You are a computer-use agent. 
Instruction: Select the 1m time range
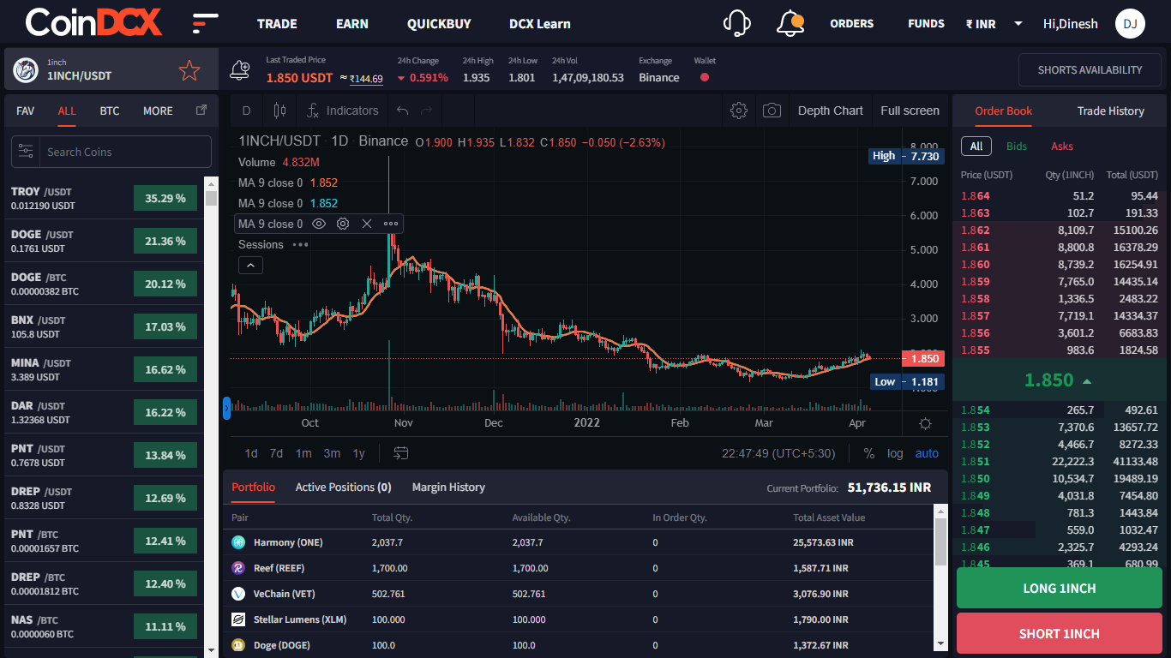303,453
